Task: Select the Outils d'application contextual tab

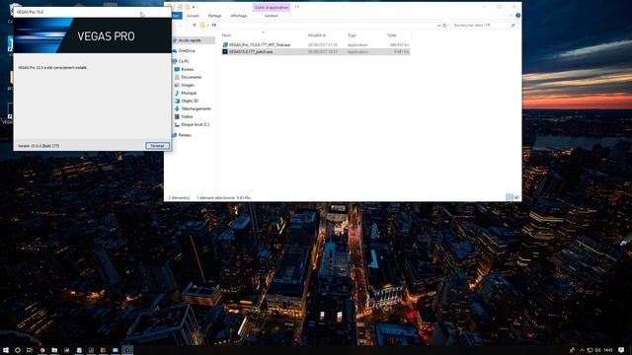Action: (272, 7)
